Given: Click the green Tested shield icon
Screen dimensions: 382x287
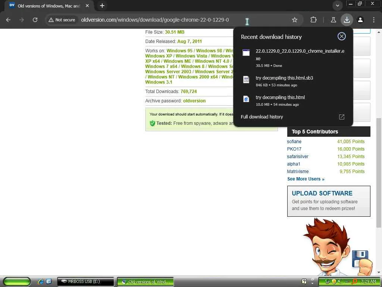Looking at the screenshot, I should (153, 123).
